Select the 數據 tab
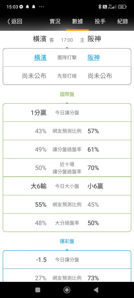The image size is (134, 298). 77,21
